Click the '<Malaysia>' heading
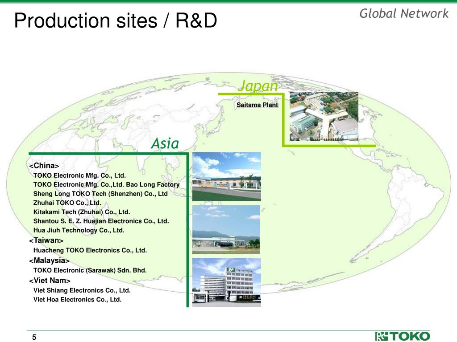Image resolution: width=457 pixels, height=342 pixels. 49,261
